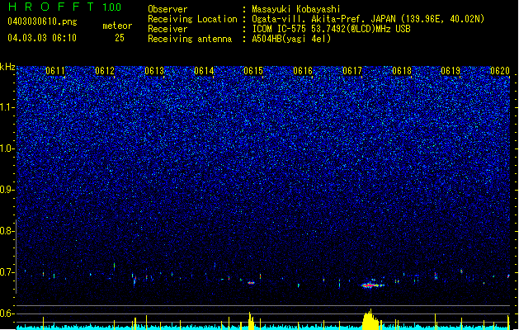Image resolution: width=519 pixels, height=330 pixels.
Task: Click the 0615 time marker
Action: tap(253, 71)
